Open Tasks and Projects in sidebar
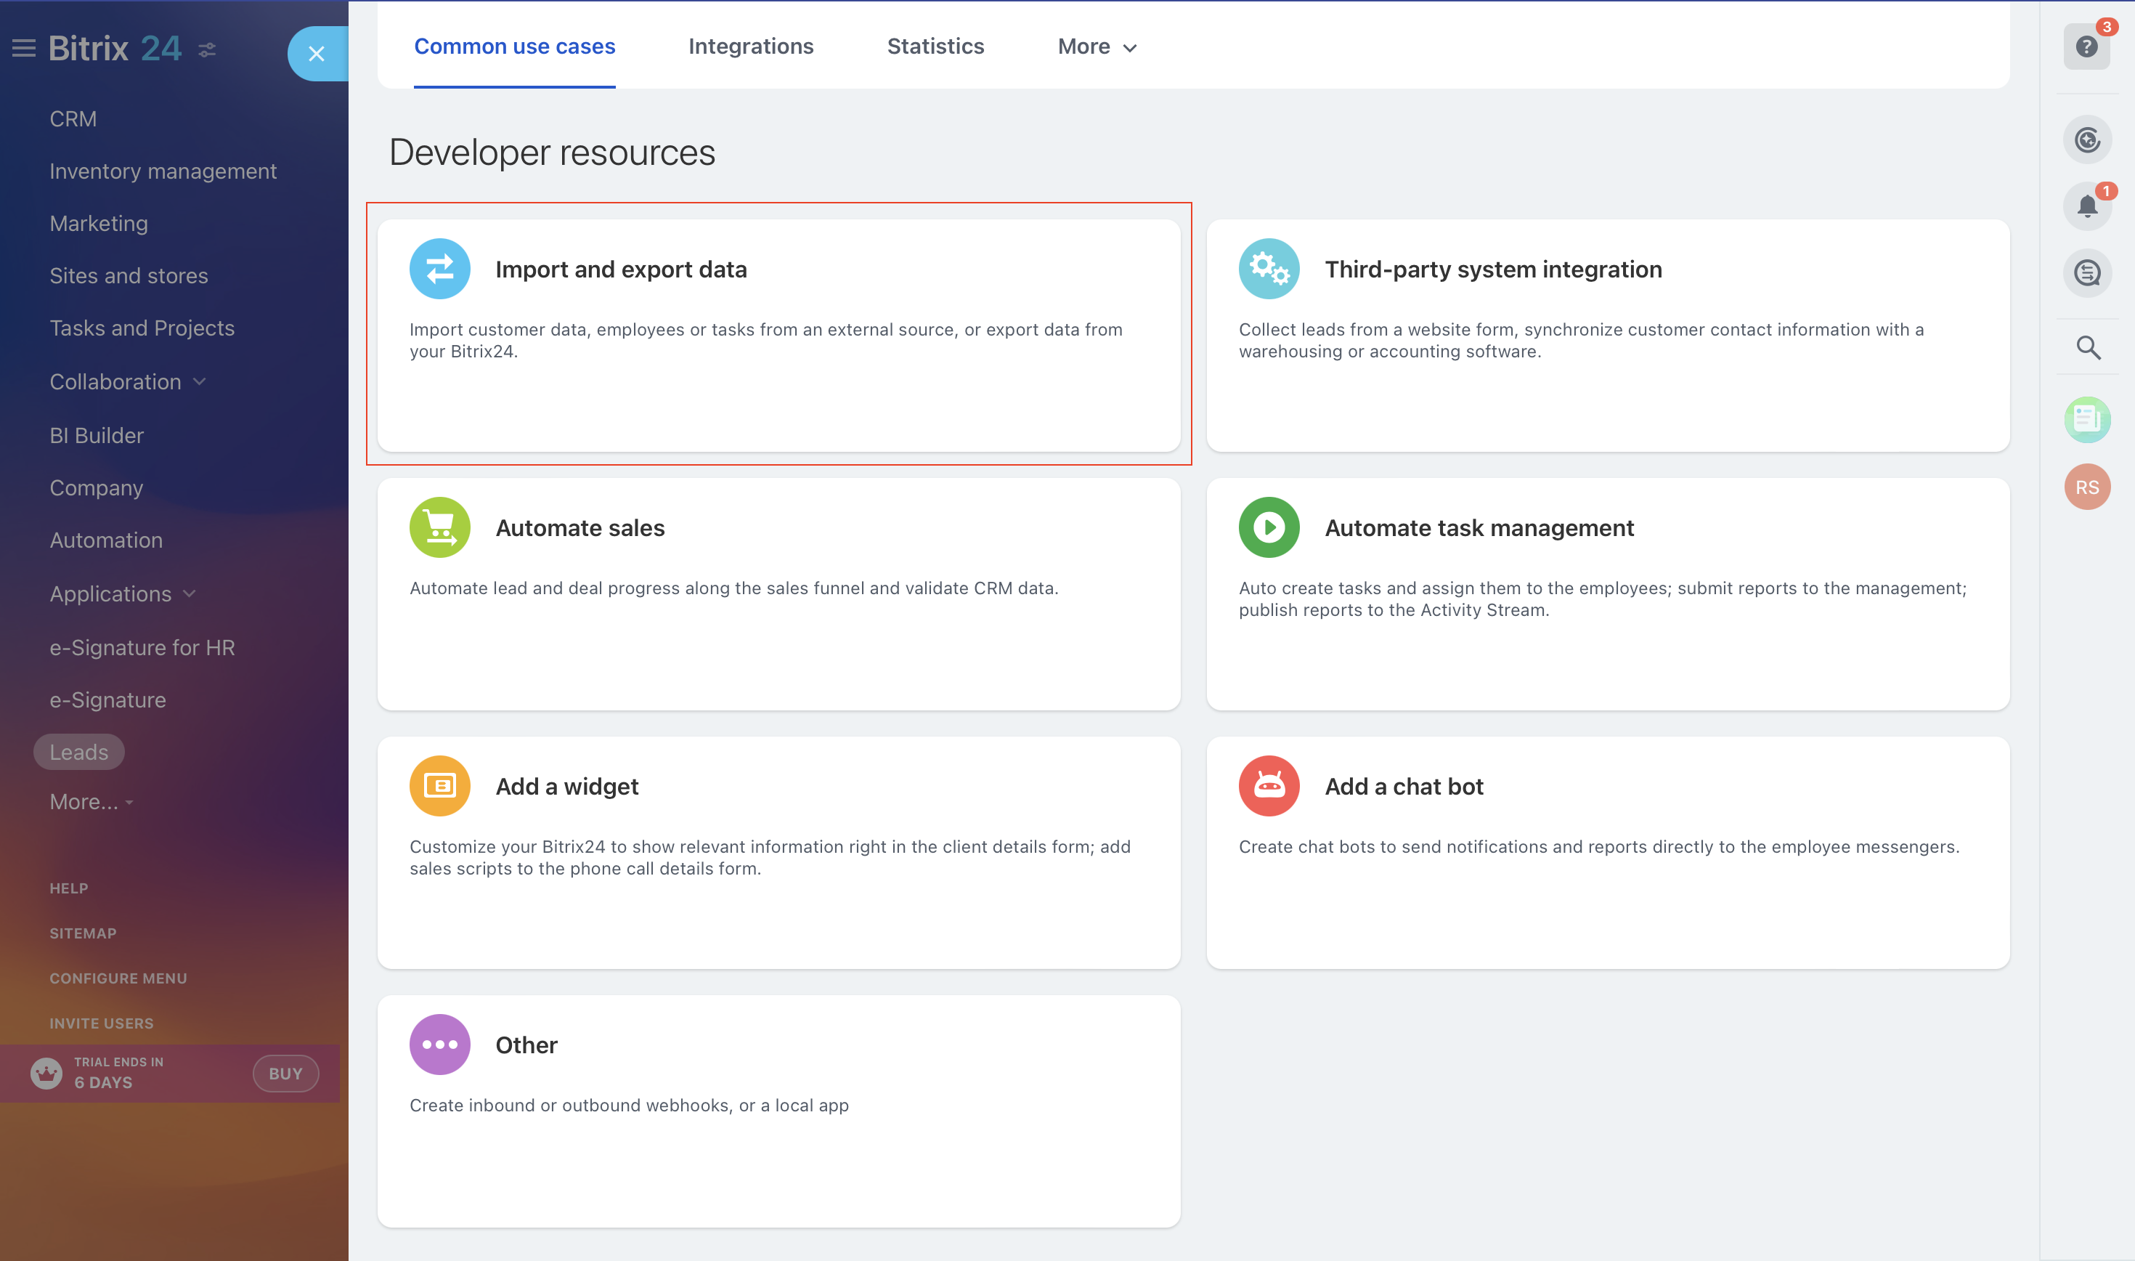 point(142,328)
